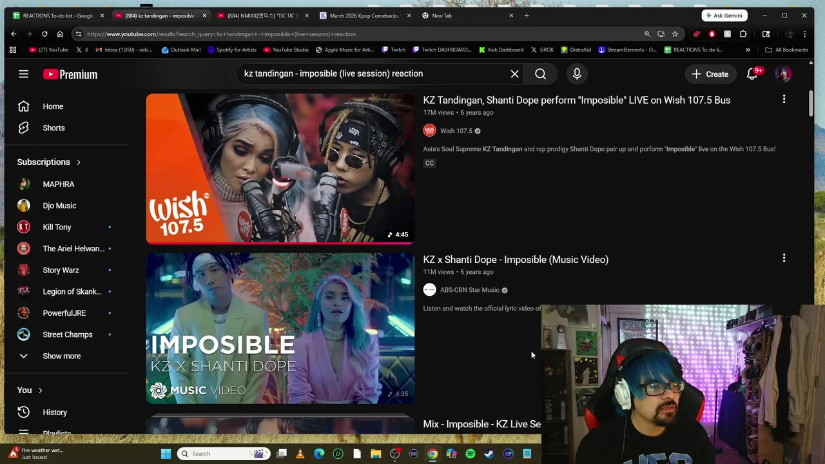The image size is (825, 464).
Task: Click the YouTube Premium logo
Action: point(70,74)
